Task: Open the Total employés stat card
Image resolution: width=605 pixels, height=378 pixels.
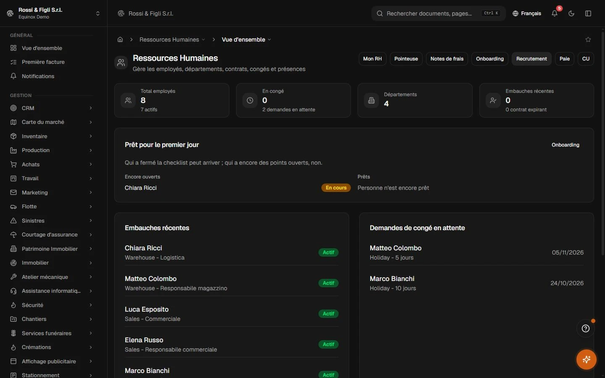Action: click(x=172, y=100)
